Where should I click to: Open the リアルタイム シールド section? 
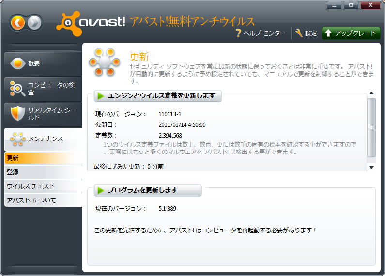click(x=43, y=114)
